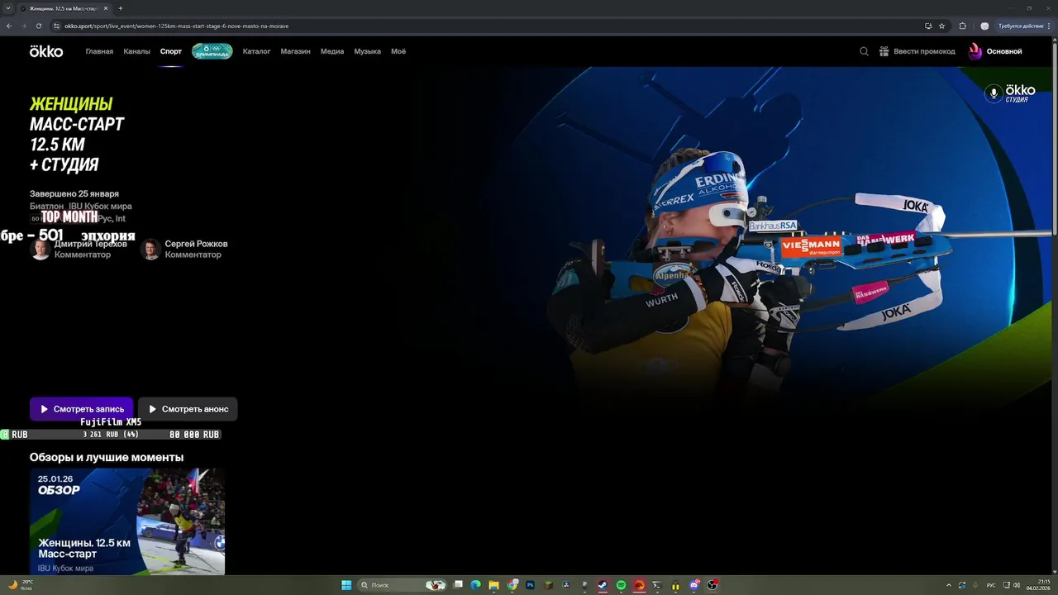Open the Каналы navigation item

tap(136, 51)
